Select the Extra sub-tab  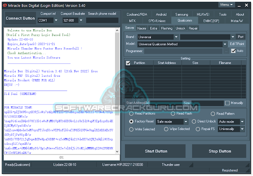pos(153,28)
